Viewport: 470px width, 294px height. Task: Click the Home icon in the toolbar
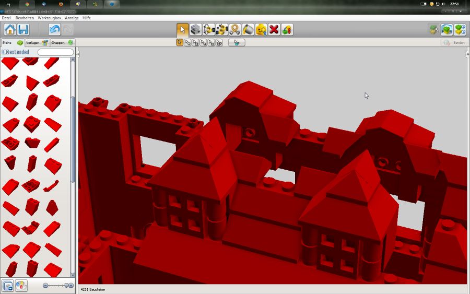10,29
